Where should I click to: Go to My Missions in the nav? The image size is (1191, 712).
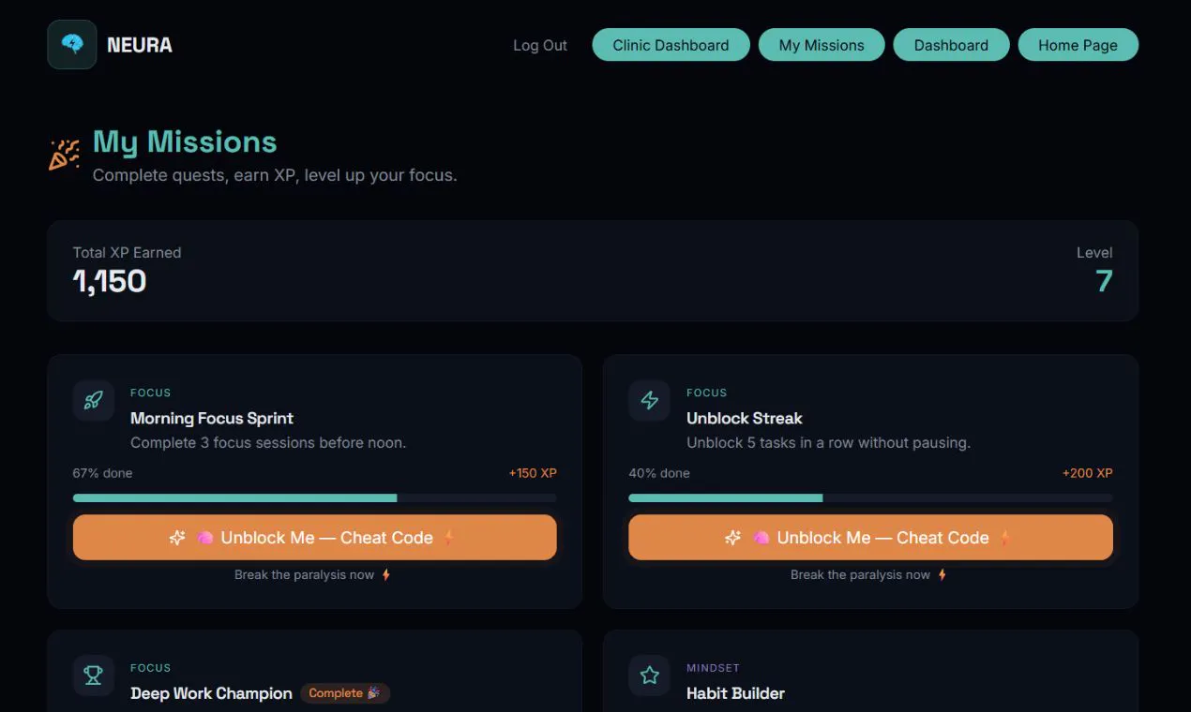[822, 45]
